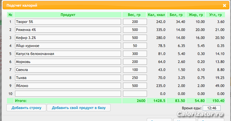Click calories value 78.5 for Яйцо

162,46
